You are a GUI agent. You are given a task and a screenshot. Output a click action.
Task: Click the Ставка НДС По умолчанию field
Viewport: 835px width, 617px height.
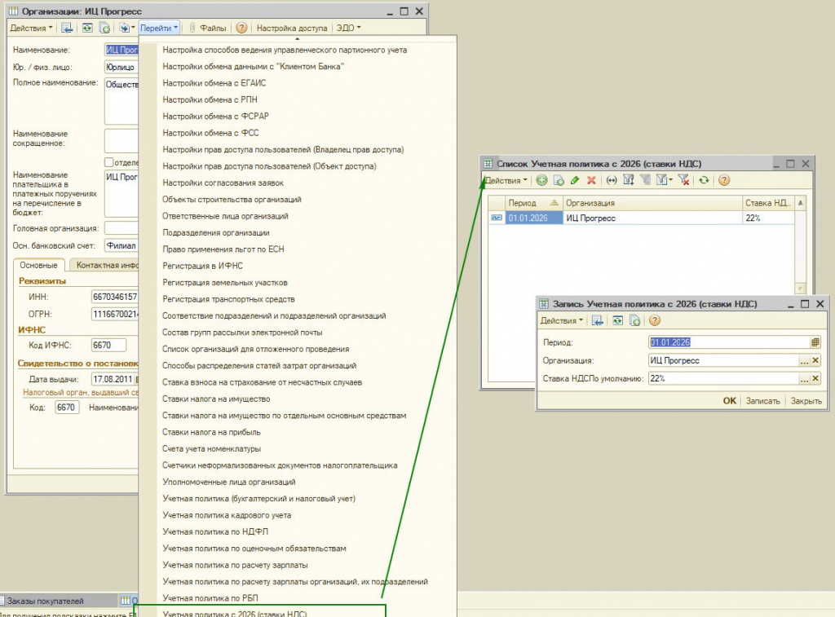(x=724, y=378)
